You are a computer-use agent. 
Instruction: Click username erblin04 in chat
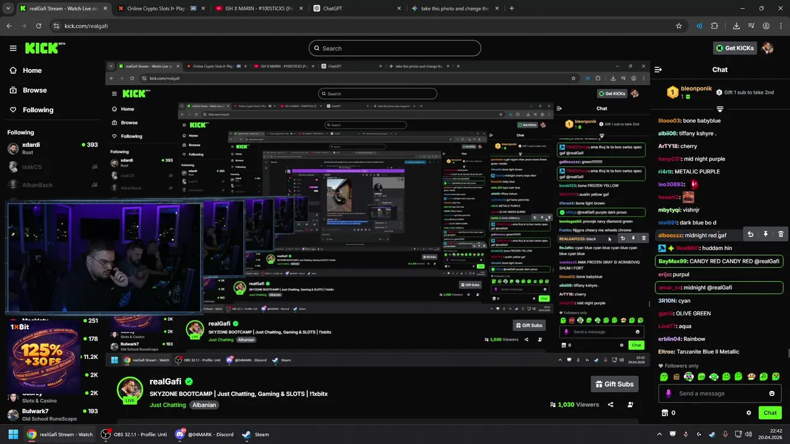click(x=670, y=339)
